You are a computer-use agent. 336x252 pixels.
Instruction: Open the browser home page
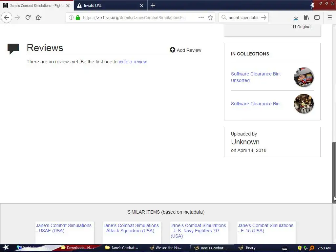[38, 17]
